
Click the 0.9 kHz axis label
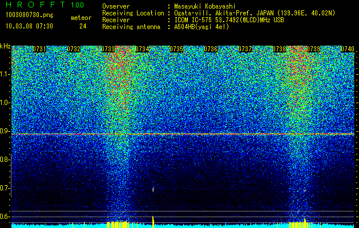point(5,131)
